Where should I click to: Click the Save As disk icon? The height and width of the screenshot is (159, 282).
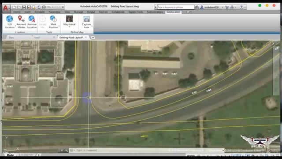pos(29,7)
